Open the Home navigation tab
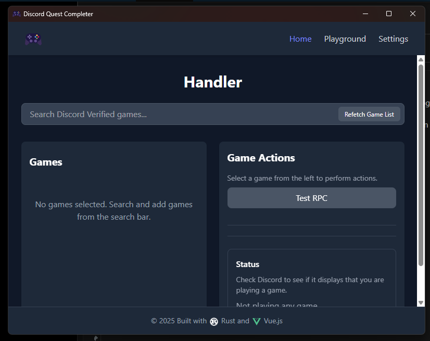This screenshot has width=430, height=341. (x=300, y=39)
